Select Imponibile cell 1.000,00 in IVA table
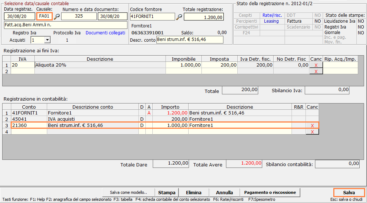Screen dimensions: 367x203 tap(184, 65)
